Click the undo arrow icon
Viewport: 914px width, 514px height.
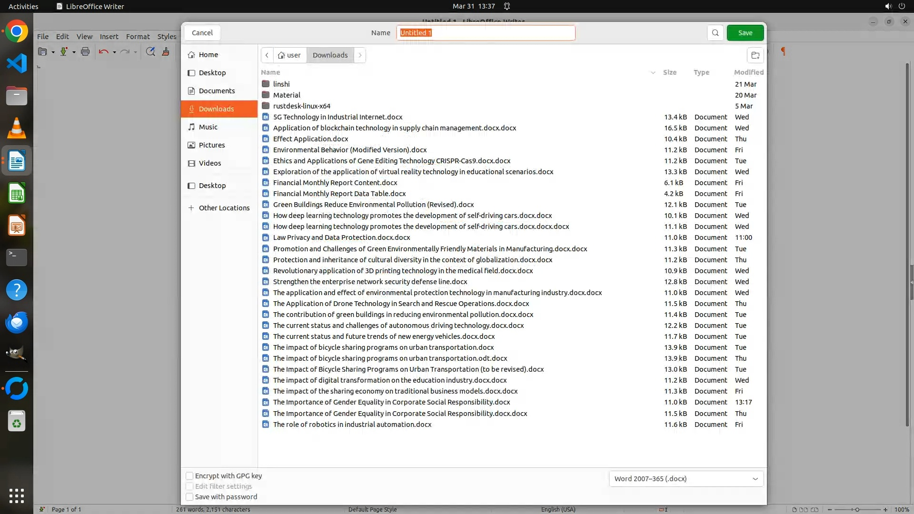[x=103, y=52]
